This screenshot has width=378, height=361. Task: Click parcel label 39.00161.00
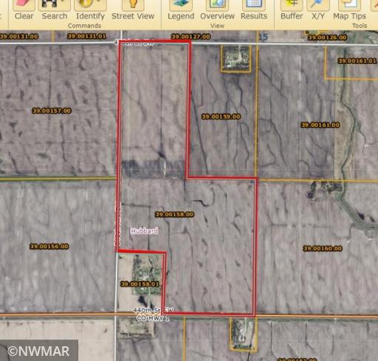[320, 125]
